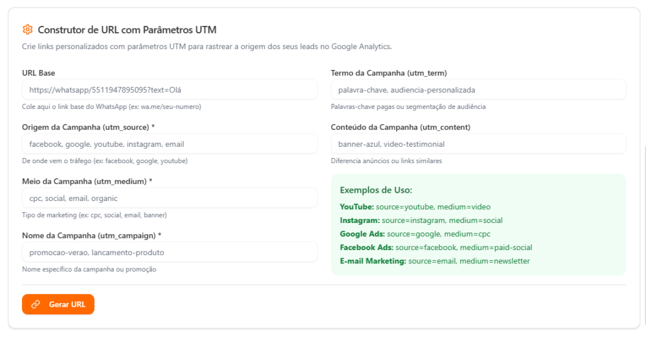This screenshot has width=646, height=337.
Task: Click the hint text under URL Base
Action: (112, 106)
